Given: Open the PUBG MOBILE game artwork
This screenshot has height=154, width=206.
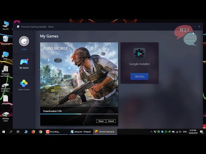Looking at the screenshot, I should pos(79,74).
